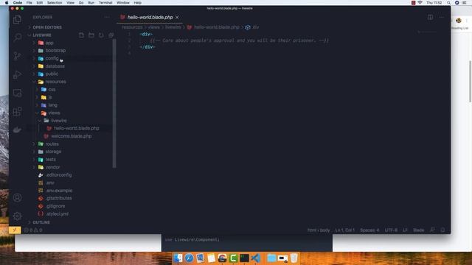Open the Terminal menu
Viewport: 472px width, 265px height.
coord(105,3)
